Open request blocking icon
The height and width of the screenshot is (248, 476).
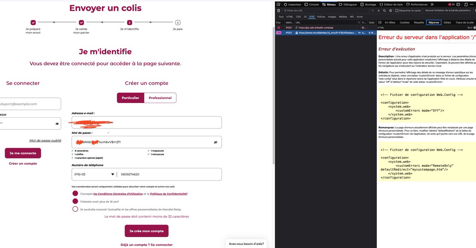tap(390, 11)
